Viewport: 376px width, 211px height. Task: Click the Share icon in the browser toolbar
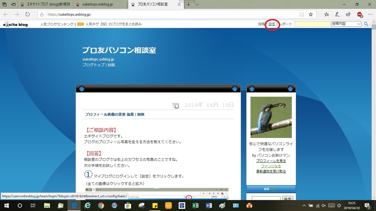348,14
